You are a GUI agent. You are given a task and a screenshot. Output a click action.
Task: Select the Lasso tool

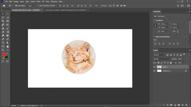3,18
